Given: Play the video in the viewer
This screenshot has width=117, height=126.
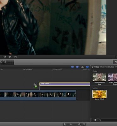Looking at the screenshot, I should pyautogui.click(x=10, y=57).
